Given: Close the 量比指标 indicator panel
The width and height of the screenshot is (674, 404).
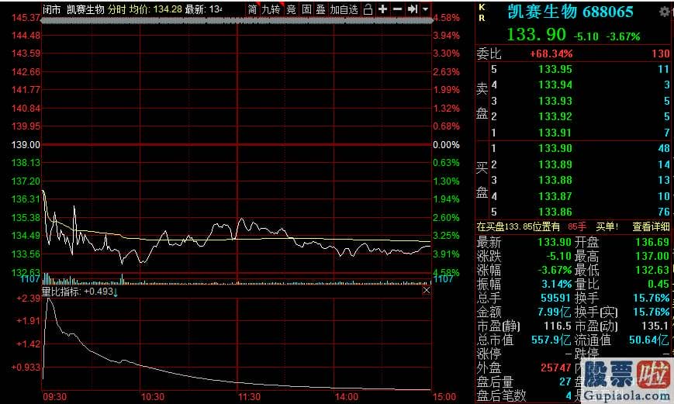Looking at the screenshot, I should coord(426,291).
